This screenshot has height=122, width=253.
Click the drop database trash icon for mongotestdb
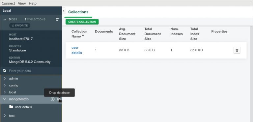59,99
